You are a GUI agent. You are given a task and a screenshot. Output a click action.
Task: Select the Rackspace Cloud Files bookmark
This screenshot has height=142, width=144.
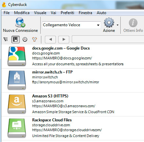[73, 128]
